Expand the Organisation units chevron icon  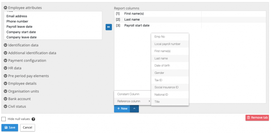[x=6, y=91]
